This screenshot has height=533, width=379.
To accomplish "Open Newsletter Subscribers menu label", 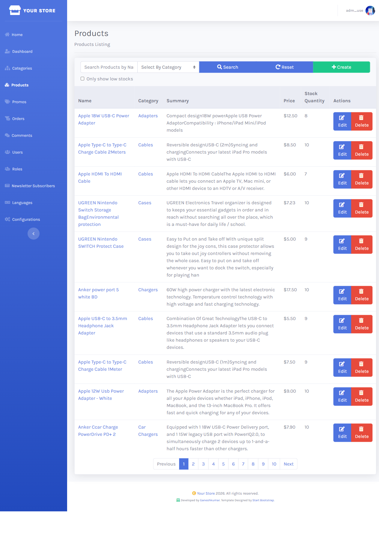I will click(x=33, y=186).
